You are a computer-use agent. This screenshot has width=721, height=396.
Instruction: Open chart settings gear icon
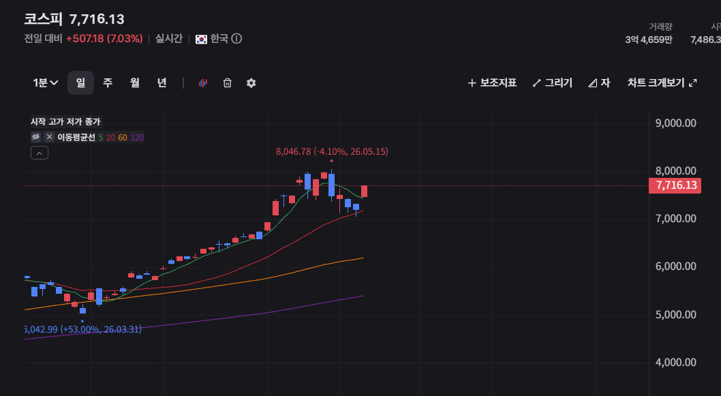pos(251,82)
